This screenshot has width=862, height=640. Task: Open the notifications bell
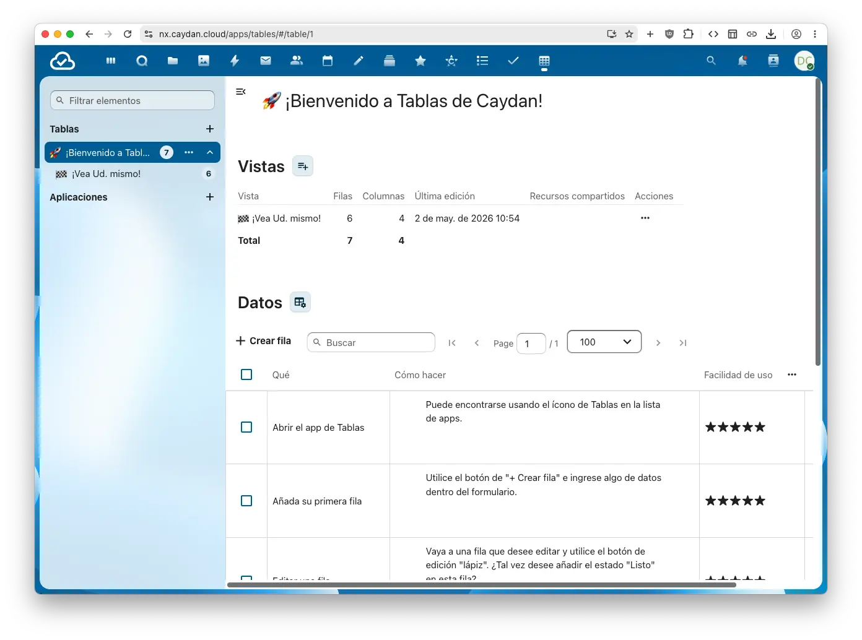[742, 61]
